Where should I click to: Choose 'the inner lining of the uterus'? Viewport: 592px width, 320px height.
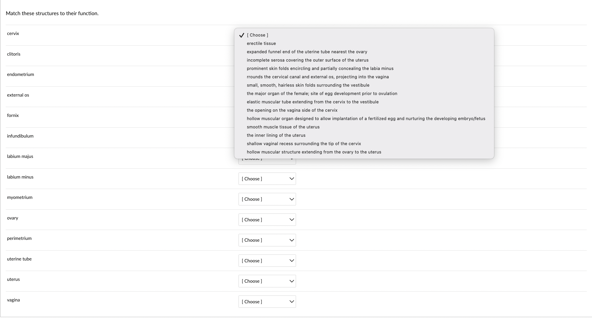[276, 135]
